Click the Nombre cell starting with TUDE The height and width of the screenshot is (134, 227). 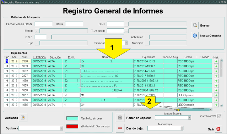pyautogui.click(x=107, y=71)
